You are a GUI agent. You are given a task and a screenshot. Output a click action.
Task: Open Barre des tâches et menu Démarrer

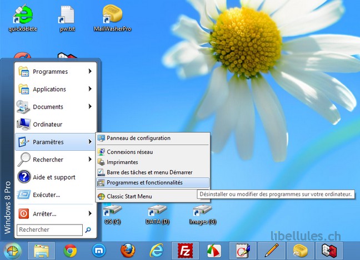click(149, 172)
